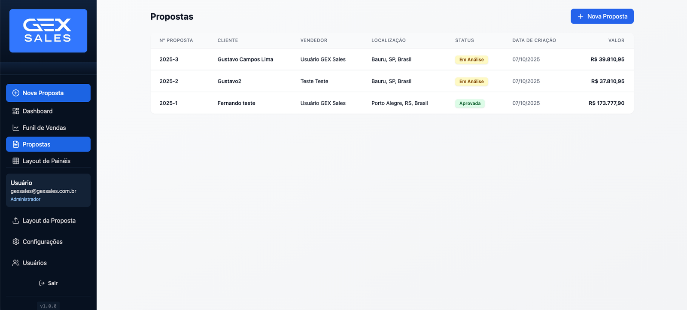Click the Propostas document icon in sidebar
This screenshot has width=687, height=310.
[16, 144]
